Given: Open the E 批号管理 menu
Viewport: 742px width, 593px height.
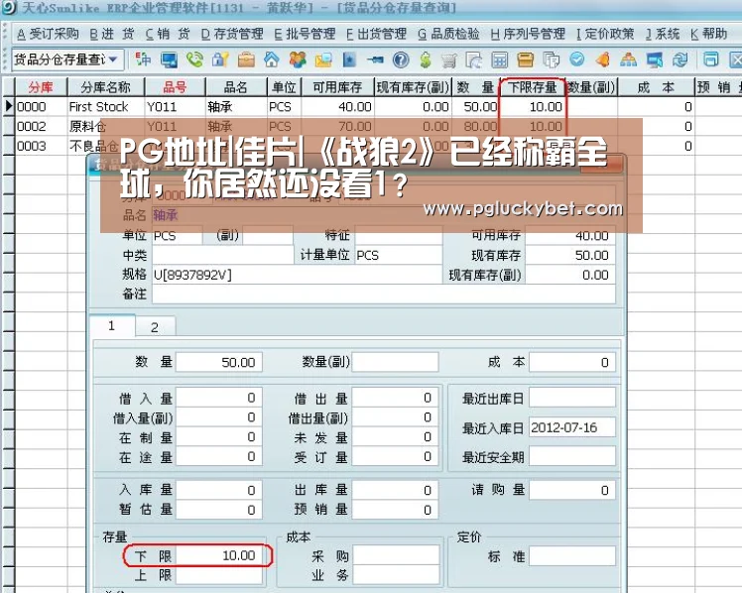Looking at the screenshot, I should point(305,34).
